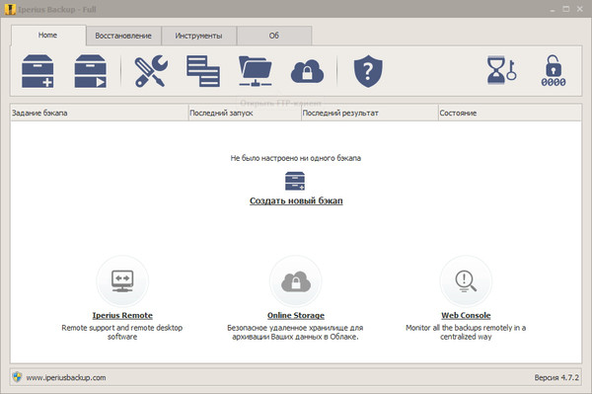Click the Версия 4.7.2 status text
Viewport: 592px width, 394px height.
coord(556,377)
